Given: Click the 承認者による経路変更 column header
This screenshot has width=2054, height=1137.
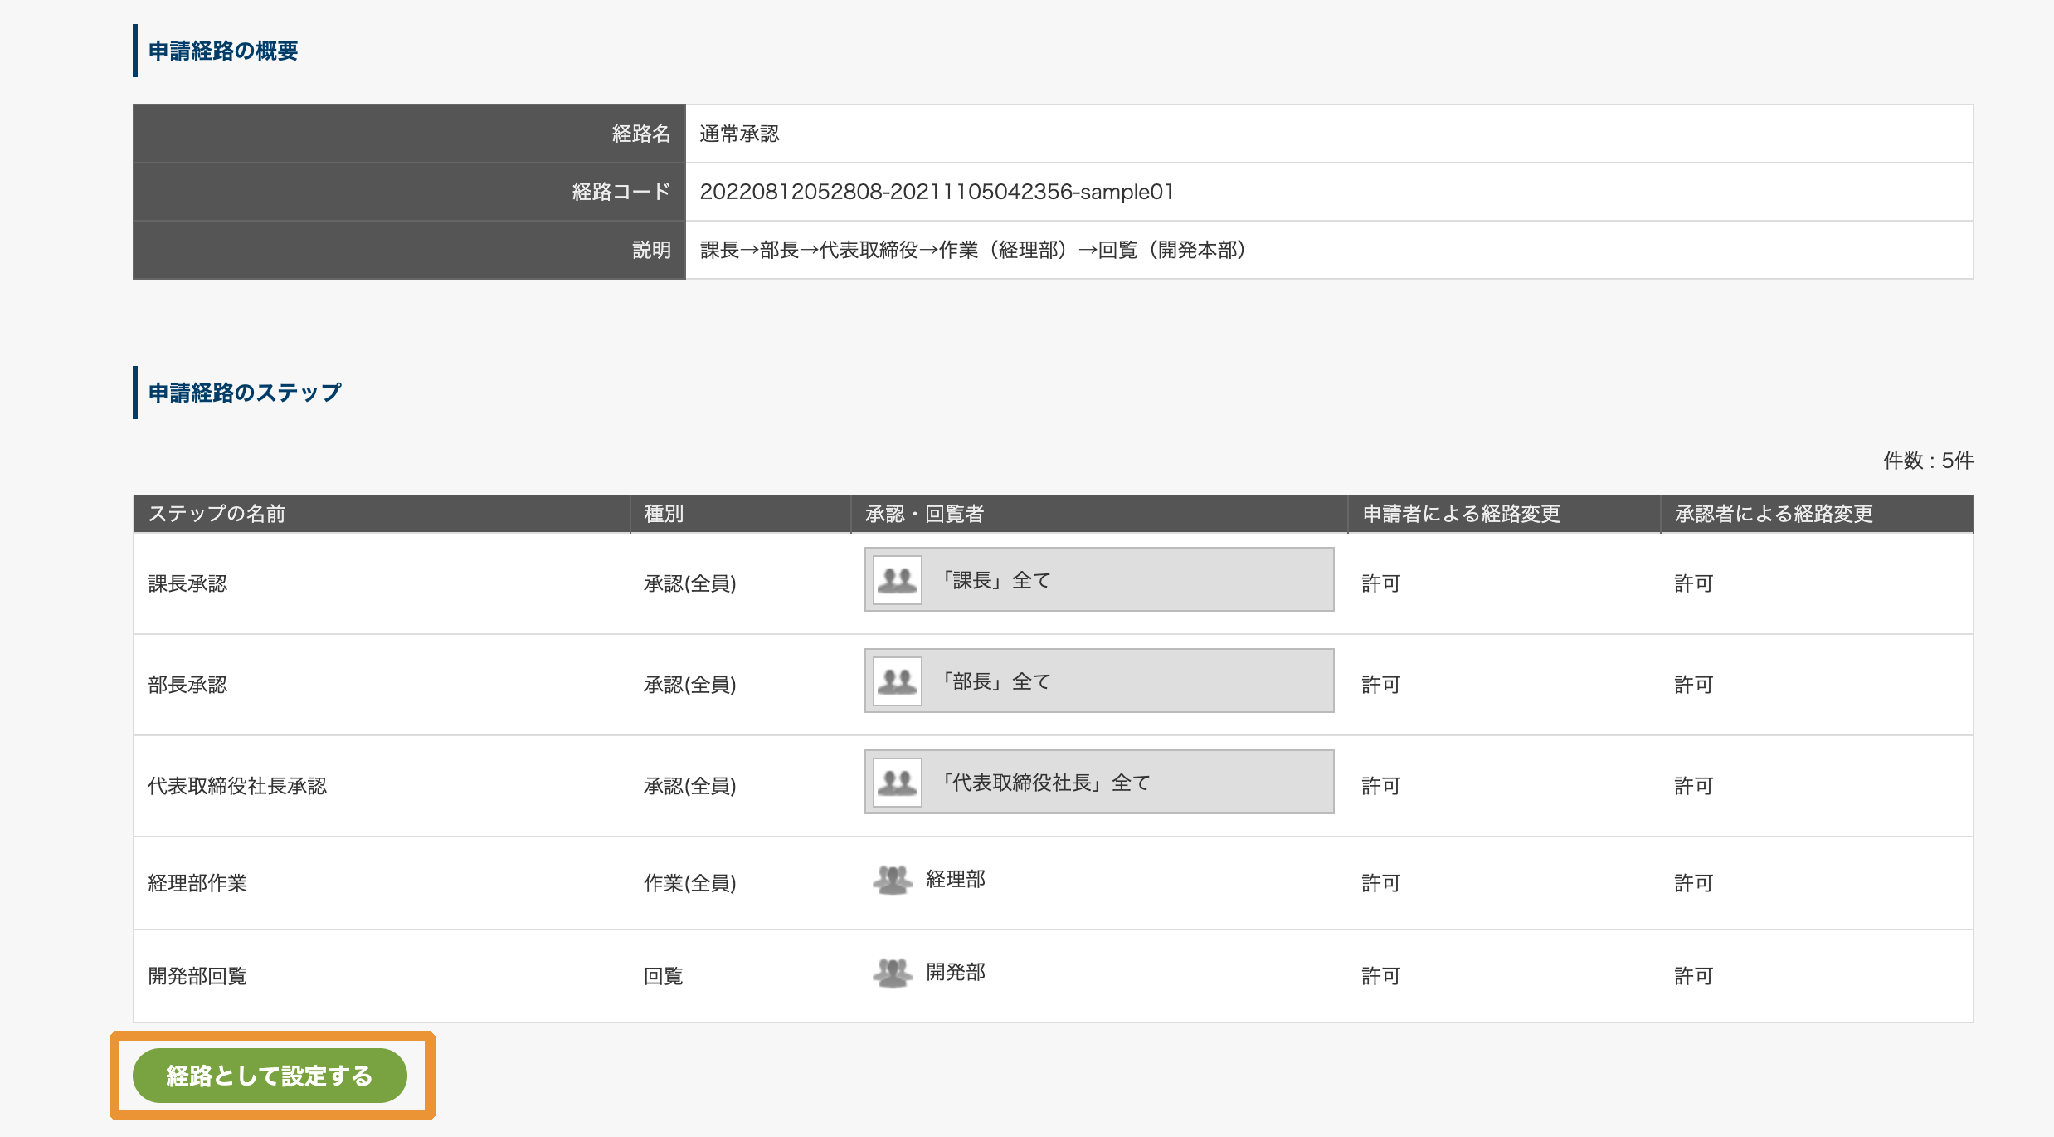Looking at the screenshot, I should coord(1774,514).
